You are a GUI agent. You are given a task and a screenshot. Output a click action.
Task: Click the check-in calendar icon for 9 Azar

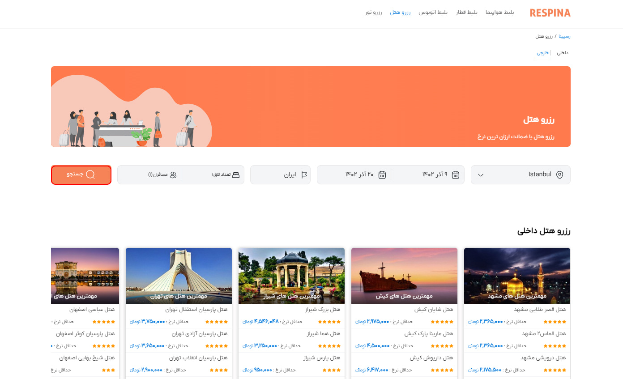click(456, 175)
